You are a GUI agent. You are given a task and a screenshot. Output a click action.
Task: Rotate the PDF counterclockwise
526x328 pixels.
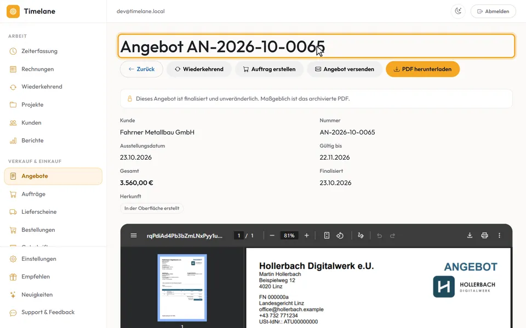click(x=340, y=236)
